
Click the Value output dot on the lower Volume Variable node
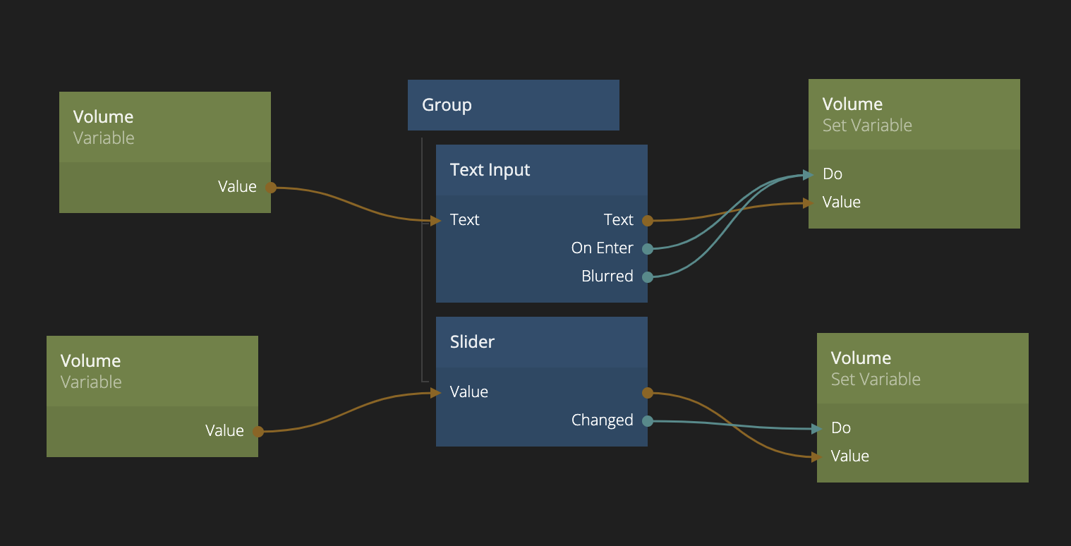pos(258,432)
